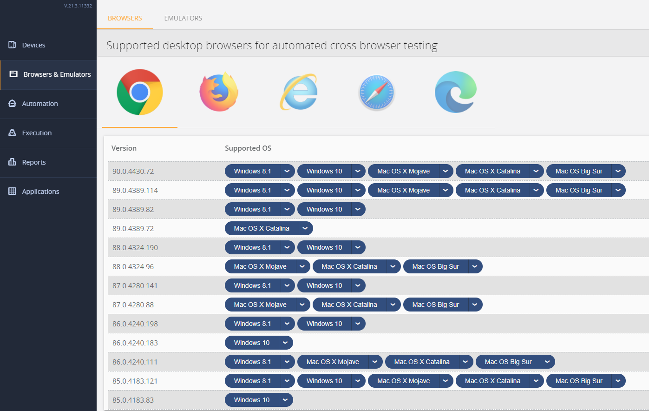Click the Applications sidebar icon
The width and height of the screenshot is (649, 411).
click(13, 191)
